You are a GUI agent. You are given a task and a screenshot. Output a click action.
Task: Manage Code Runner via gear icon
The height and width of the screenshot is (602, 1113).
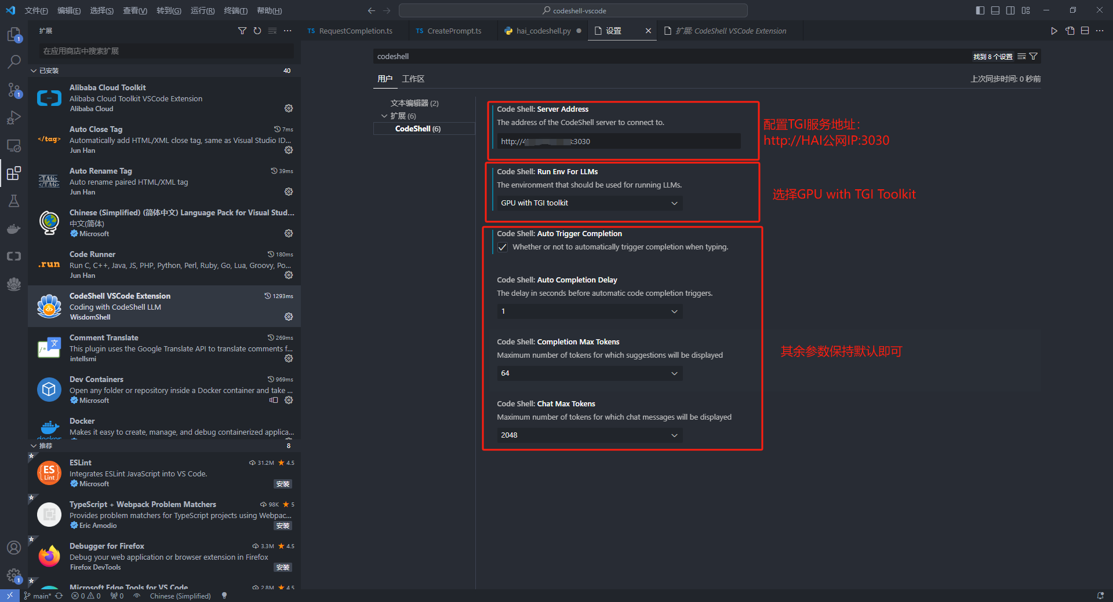289,275
